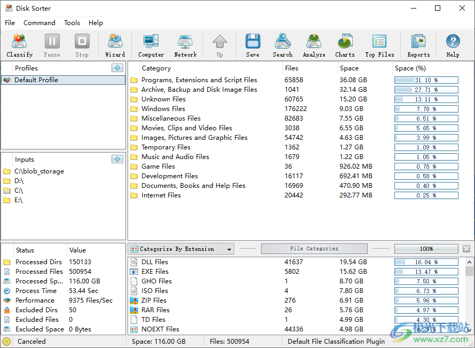Open the Categorize By Extension dropdown
The width and height of the screenshot is (475, 348).
click(182, 249)
